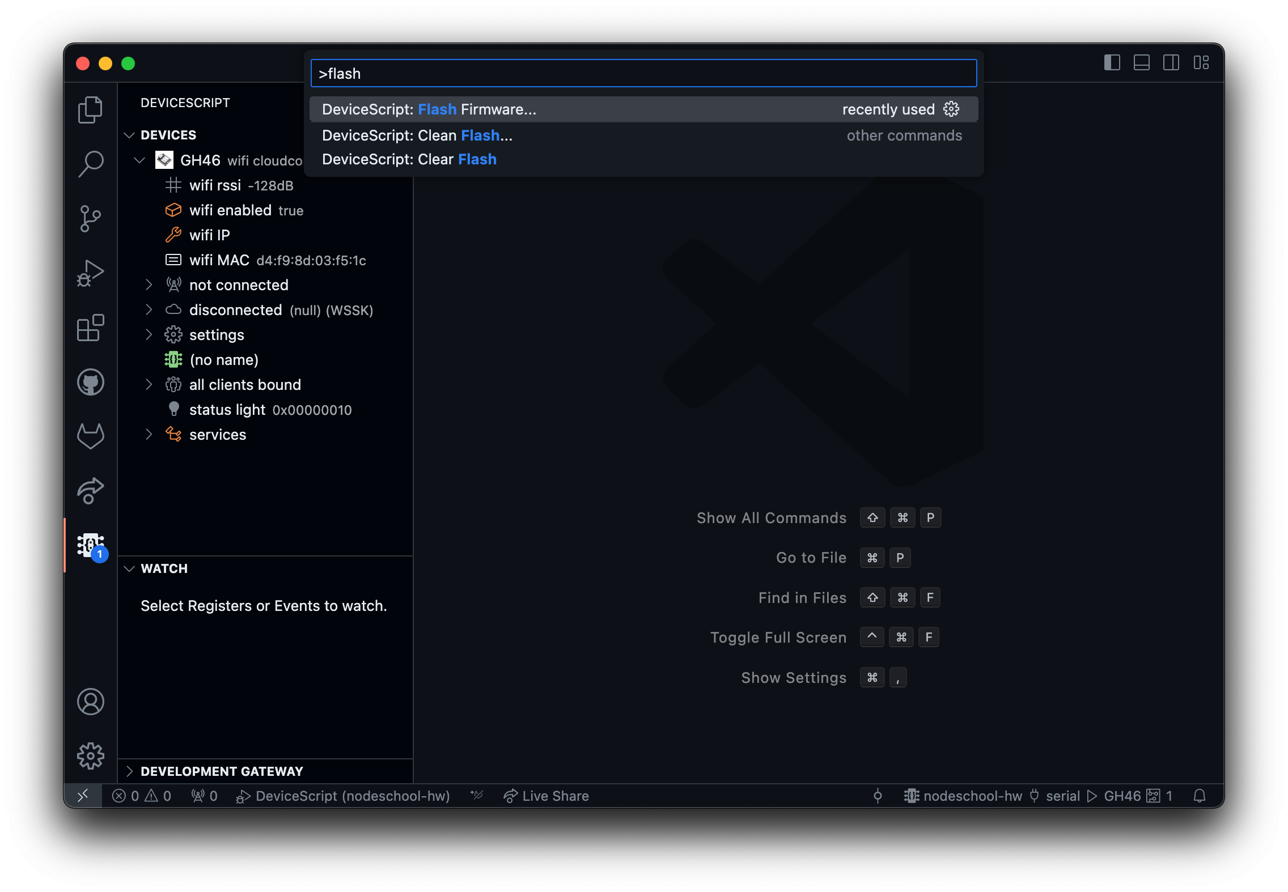Screen dimensions: 1288x892
Task: Toggle secondary side bar visibility
Action: pos(1171,62)
